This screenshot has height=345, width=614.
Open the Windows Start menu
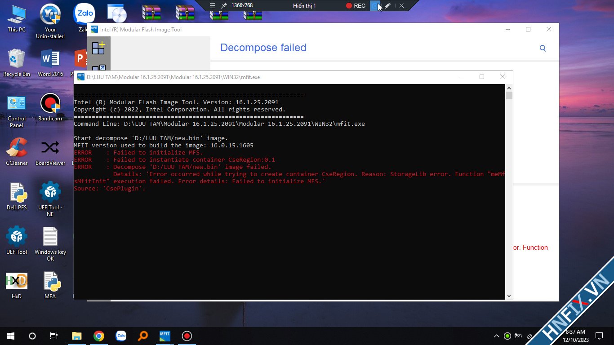(x=10, y=336)
